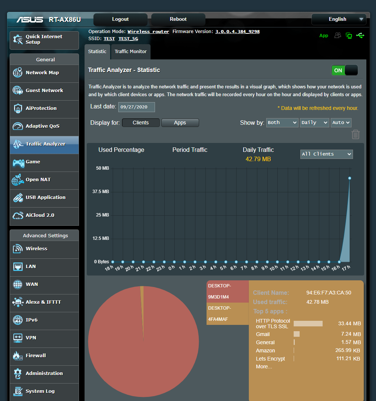Select Clients display mode
Image resolution: width=376 pixels, height=401 pixels.
pos(141,123)
